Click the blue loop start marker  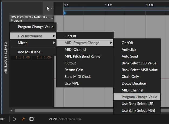[x=65, y=13]
